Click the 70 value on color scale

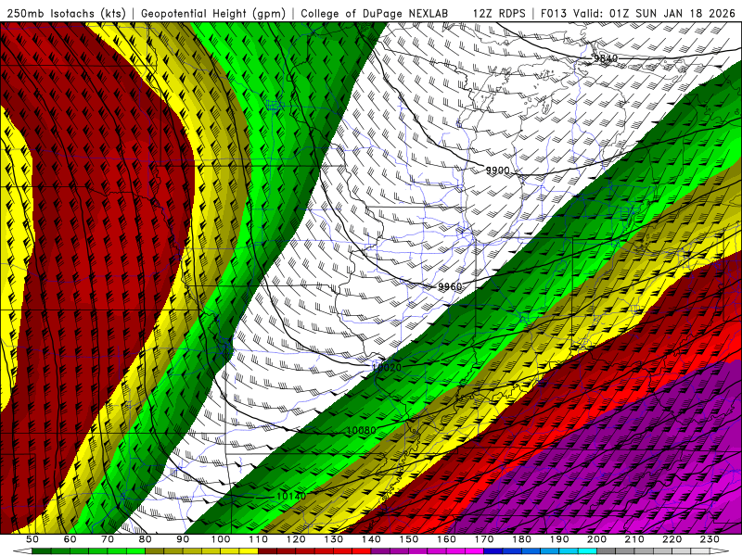coord(108,539)
